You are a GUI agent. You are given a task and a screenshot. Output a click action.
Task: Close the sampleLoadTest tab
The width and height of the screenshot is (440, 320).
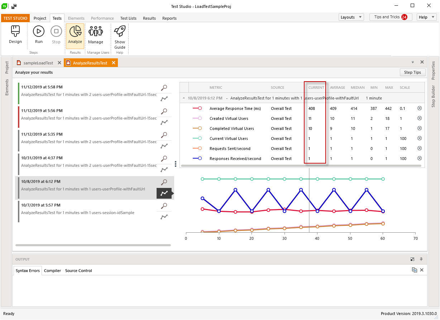click(59, 63)
